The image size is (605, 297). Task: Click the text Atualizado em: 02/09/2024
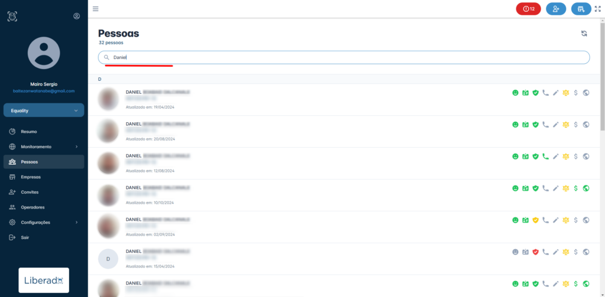coord(151,234)
